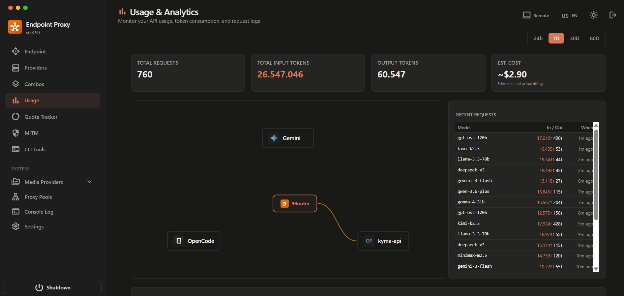This screenshot has height=296, width=624.
Task: Click the CLI Tools terminal icon
Action: point(15,149)
